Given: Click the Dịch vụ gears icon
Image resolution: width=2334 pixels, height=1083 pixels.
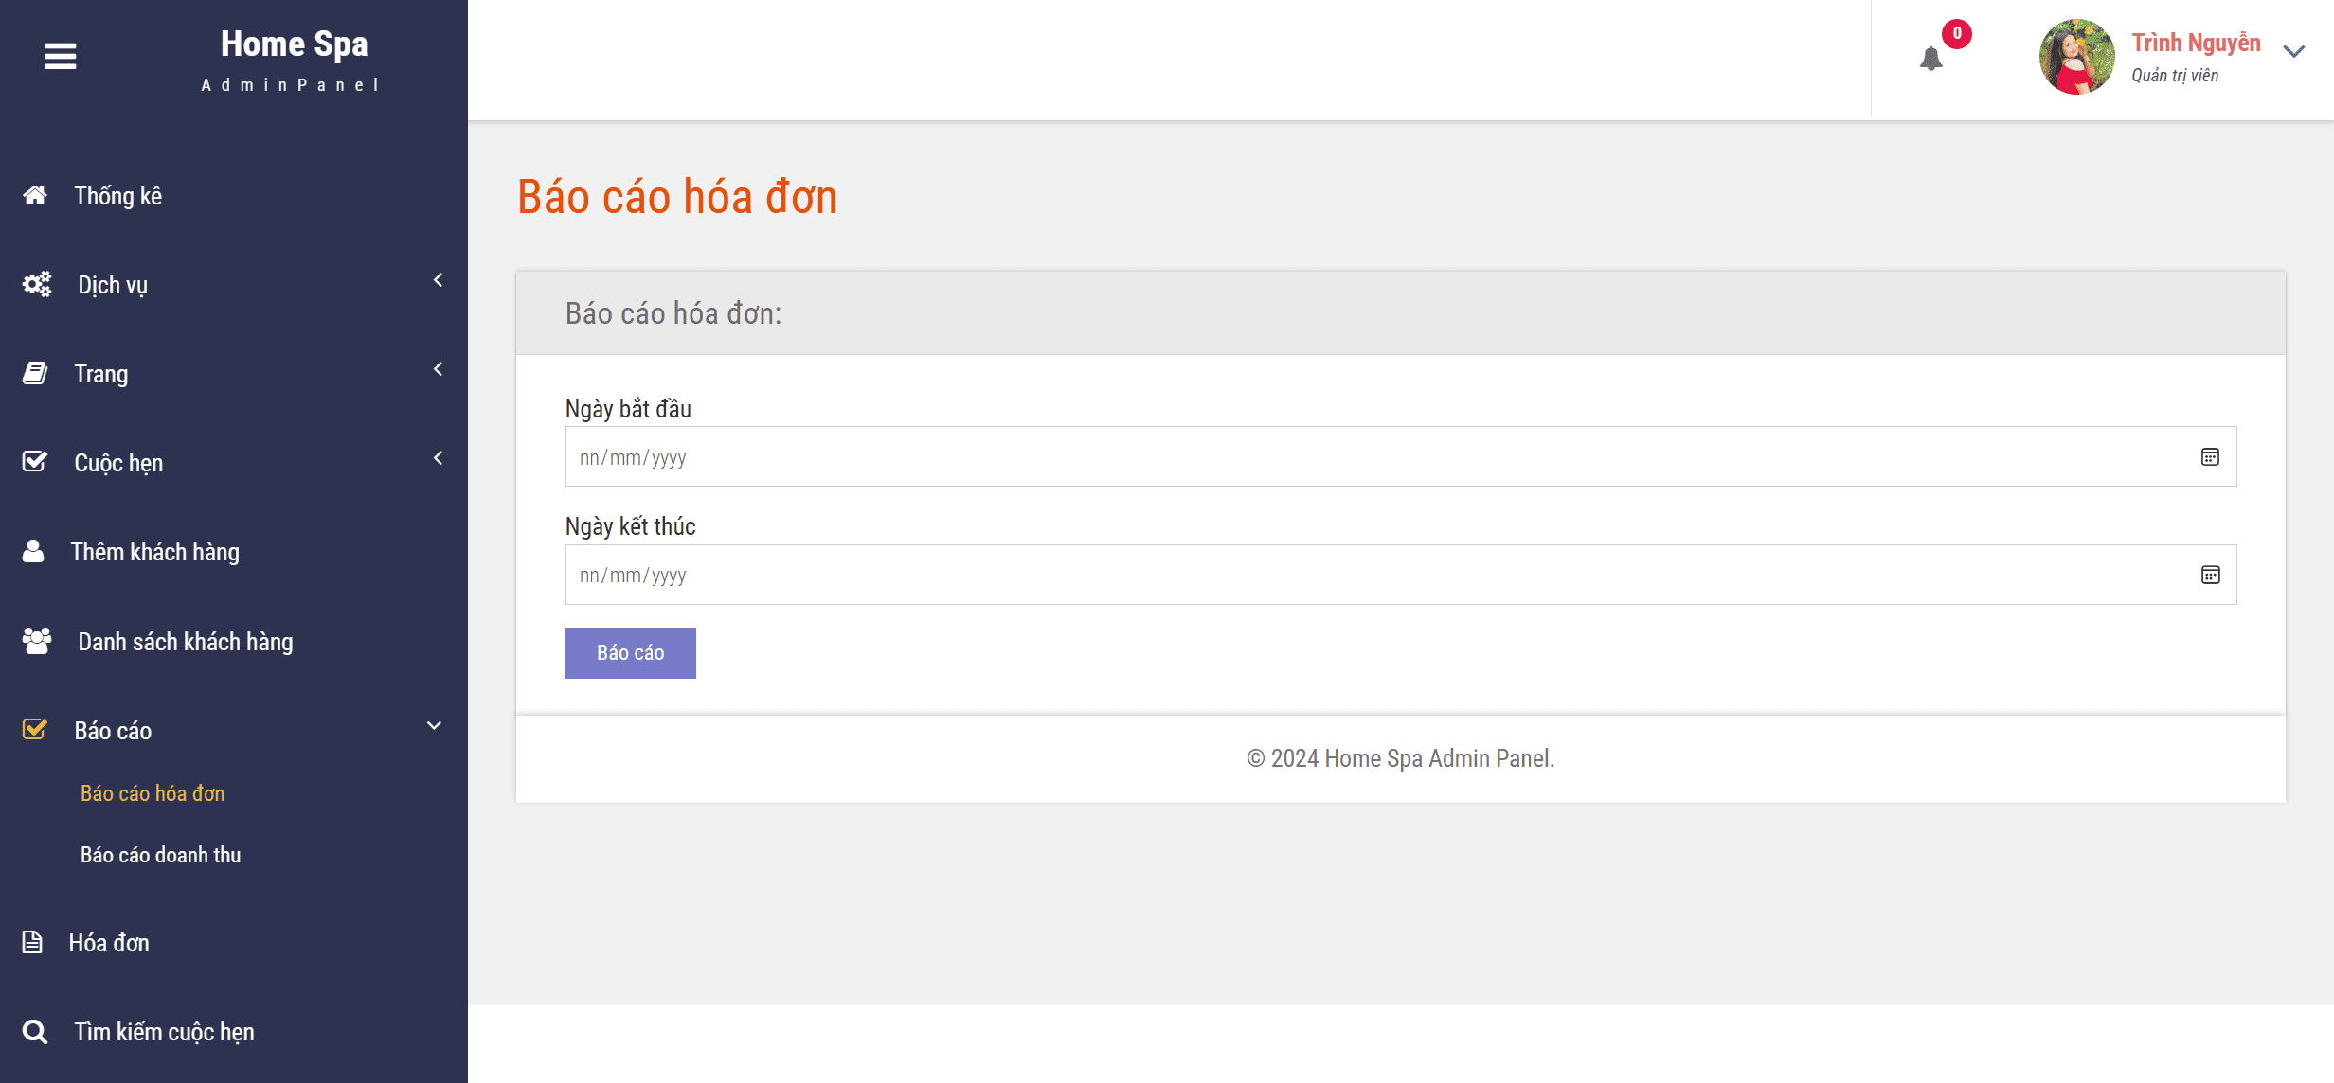Looking at the screenshot, I should coord(37,284).
